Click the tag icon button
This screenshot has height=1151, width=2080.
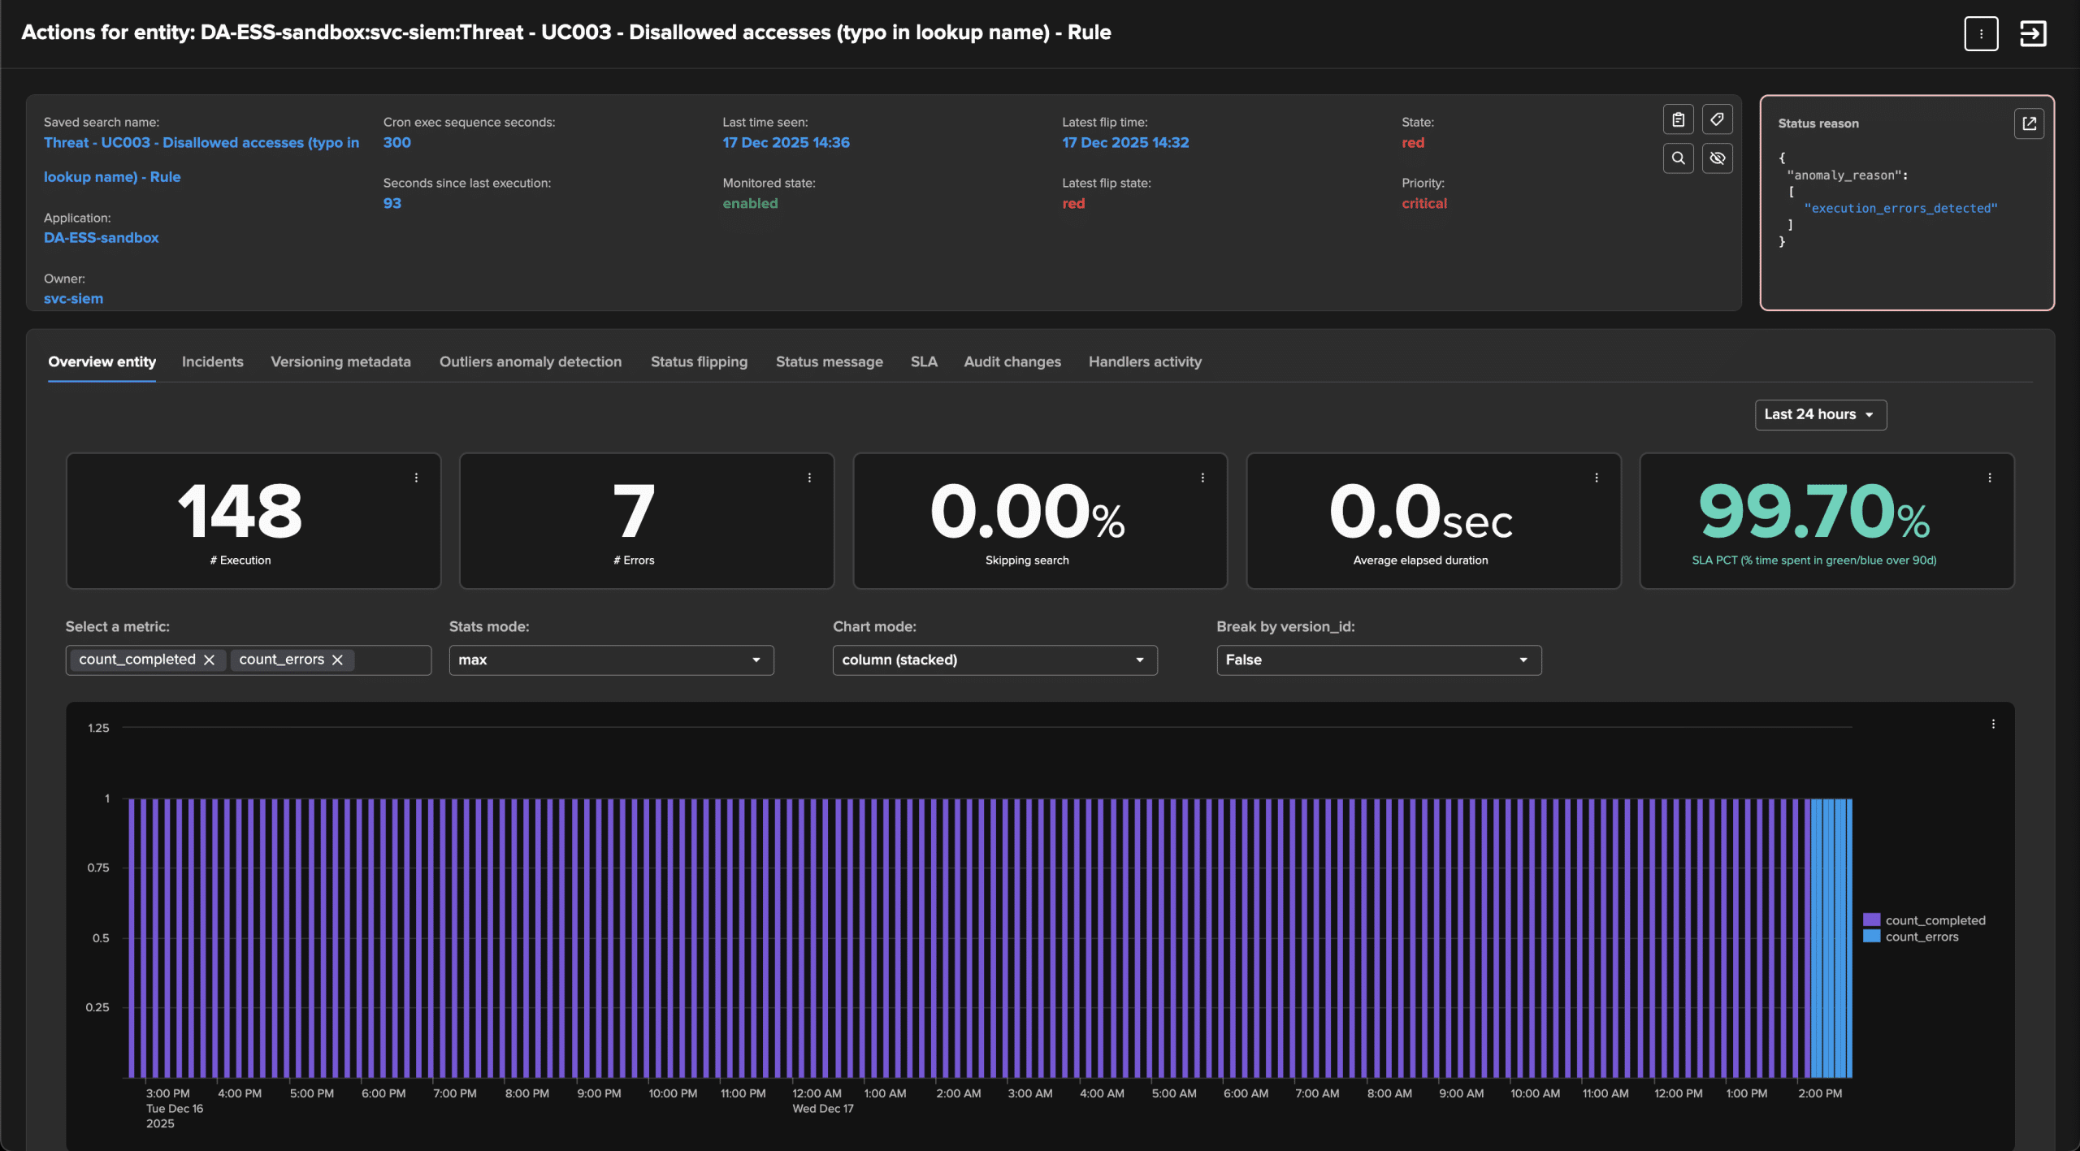1717,120
